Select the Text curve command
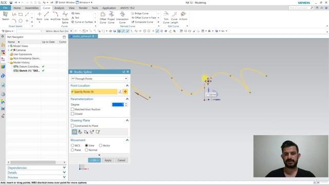The height and width of the screenshot is (185, 329). 76,17
